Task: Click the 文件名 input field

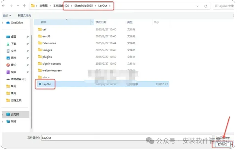Action: pos(126,138)
